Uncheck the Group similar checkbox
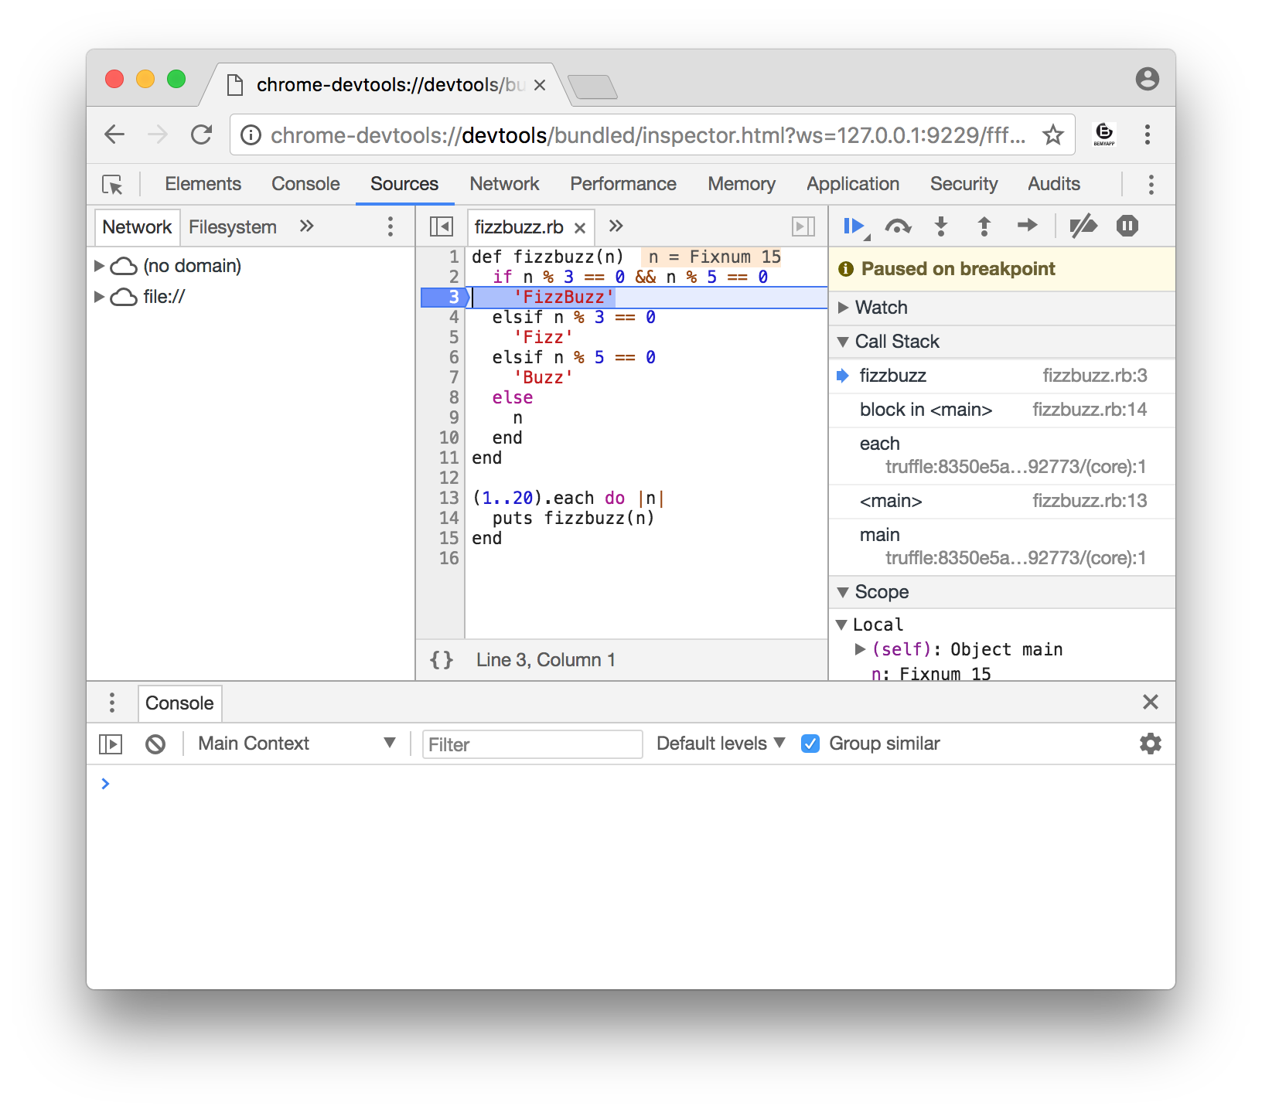This screenshot has width=1262, height=1113. (x=810, y=744)
